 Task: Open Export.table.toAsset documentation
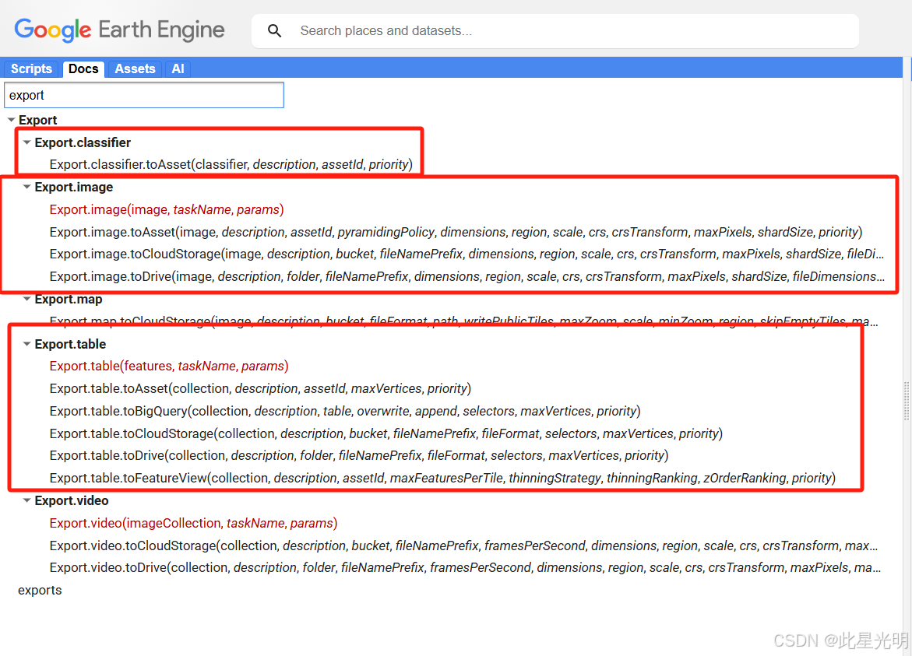[261, 388]
